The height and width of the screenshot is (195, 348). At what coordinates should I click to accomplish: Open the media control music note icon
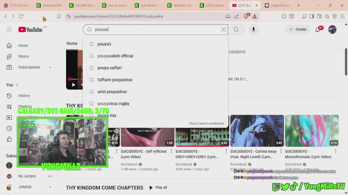click(304, 16)
